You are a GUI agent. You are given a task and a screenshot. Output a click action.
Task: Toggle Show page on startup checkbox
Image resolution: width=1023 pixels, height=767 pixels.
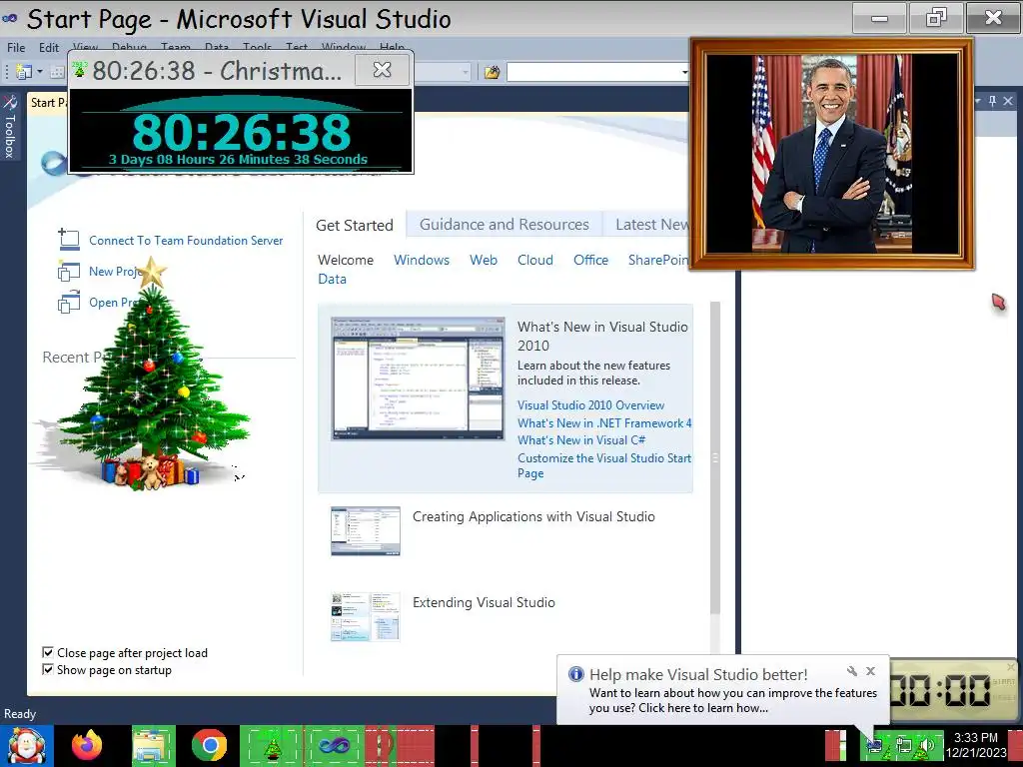click(48, 669)
